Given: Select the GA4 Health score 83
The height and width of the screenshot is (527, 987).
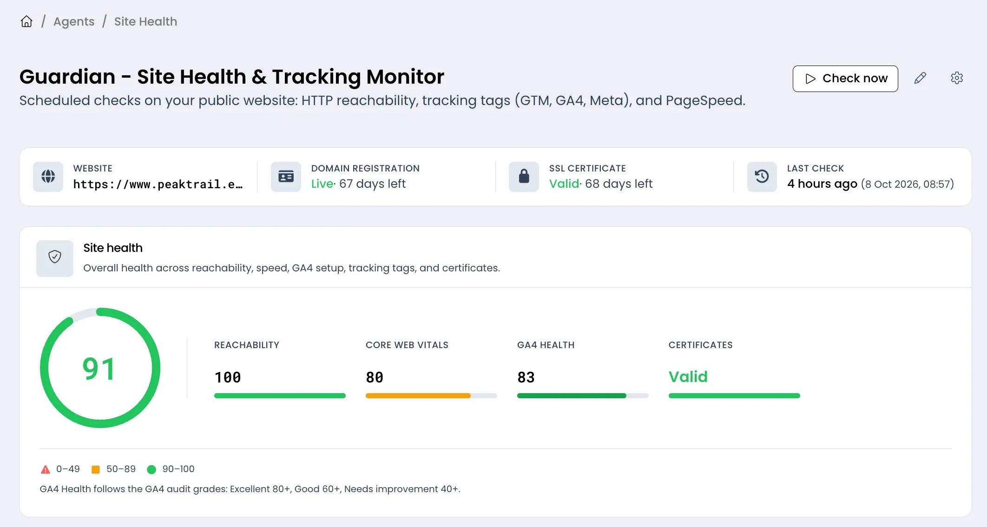Looking at the screenshot, I should (526, 377).
